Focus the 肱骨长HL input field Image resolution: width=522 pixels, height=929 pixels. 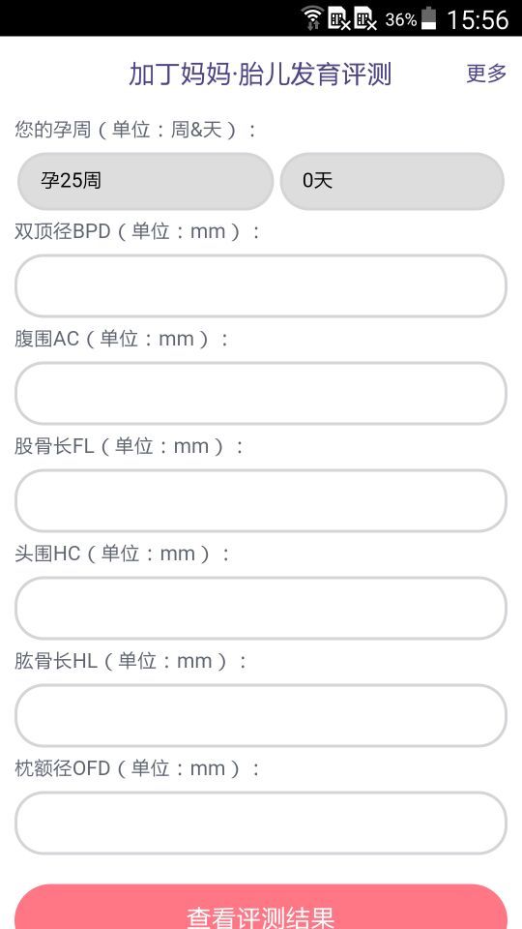tap(261, 716)
